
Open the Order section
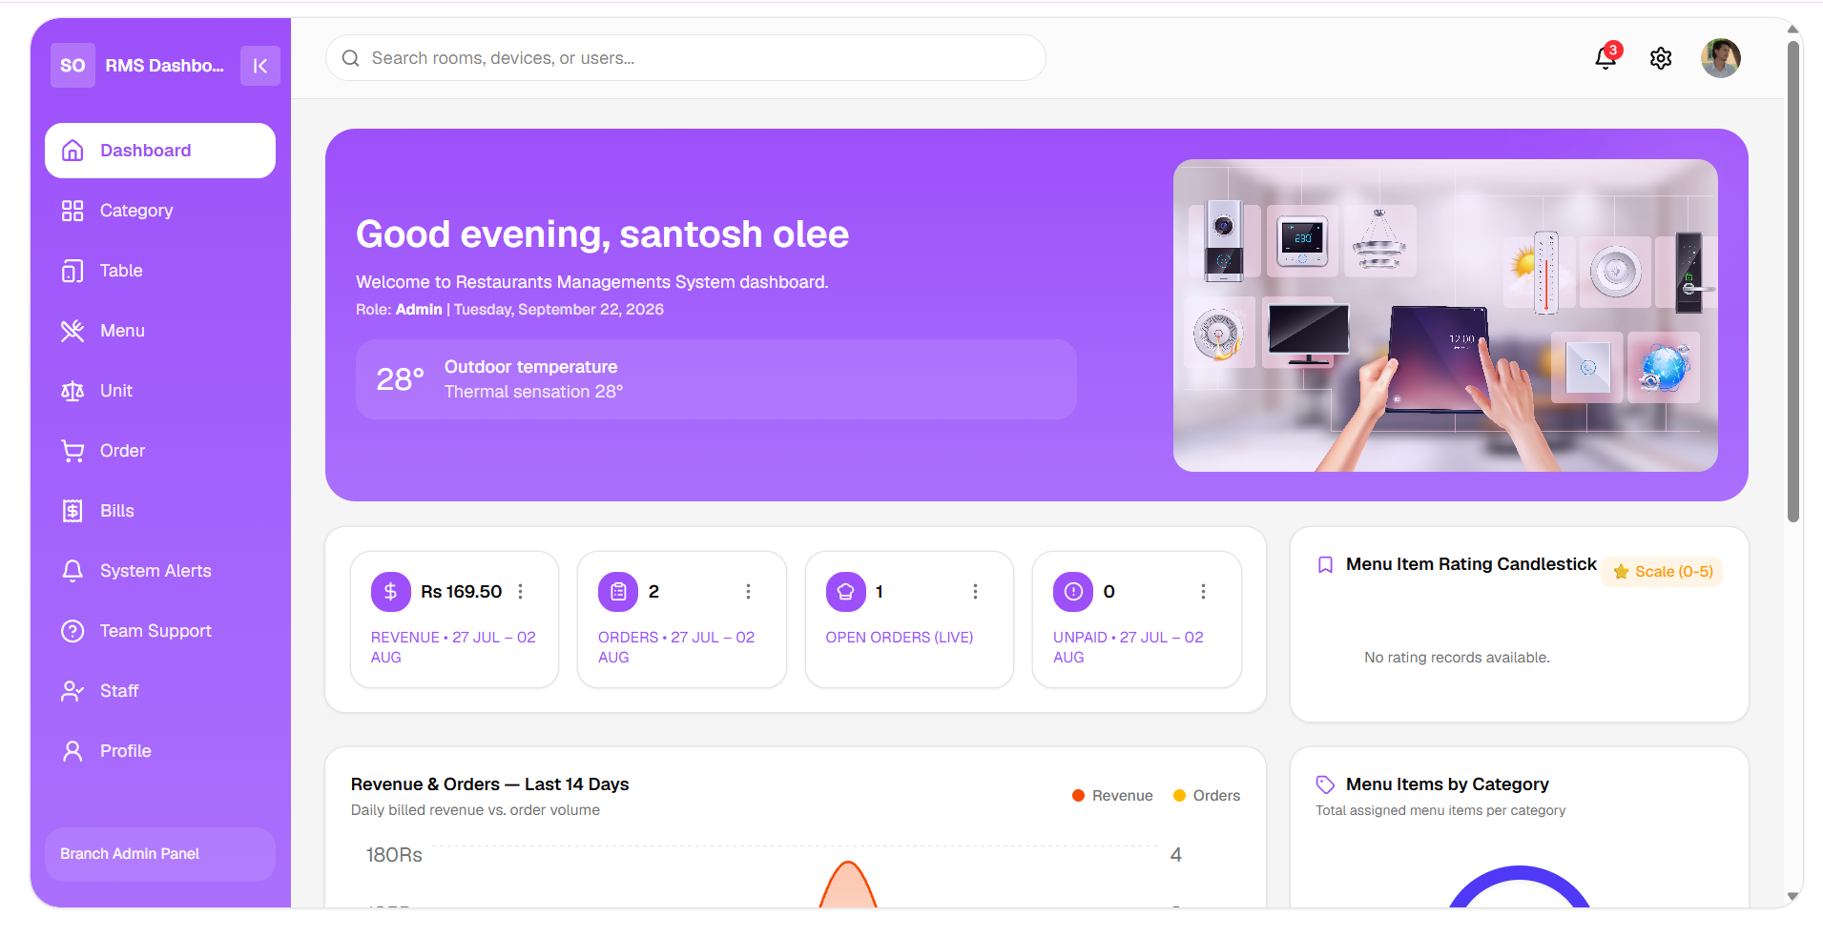(x=160, y=451)
